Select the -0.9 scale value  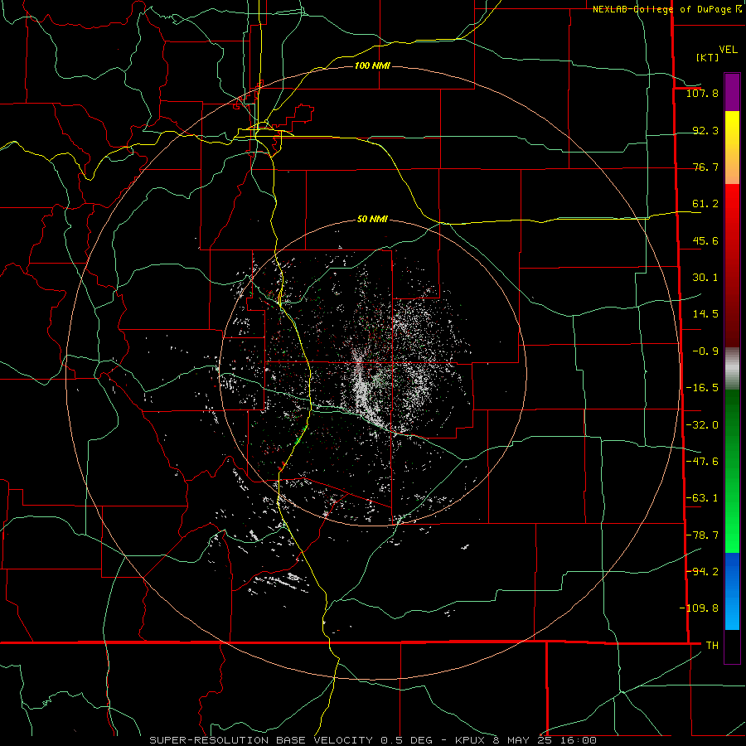(x=705, y=351)
